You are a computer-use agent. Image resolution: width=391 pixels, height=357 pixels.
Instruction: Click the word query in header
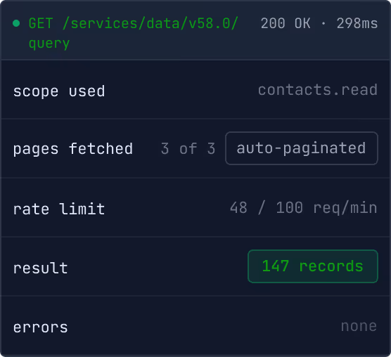[x=49, y=44]
